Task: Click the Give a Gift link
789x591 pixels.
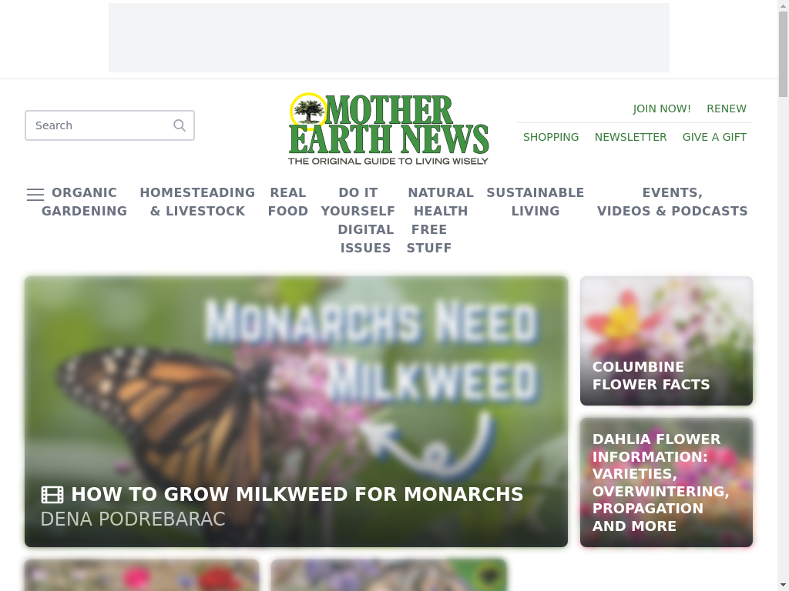Action: tap(714, 137)
